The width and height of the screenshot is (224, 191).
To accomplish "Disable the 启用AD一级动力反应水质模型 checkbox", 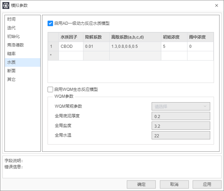I will (x=50, y=23).
